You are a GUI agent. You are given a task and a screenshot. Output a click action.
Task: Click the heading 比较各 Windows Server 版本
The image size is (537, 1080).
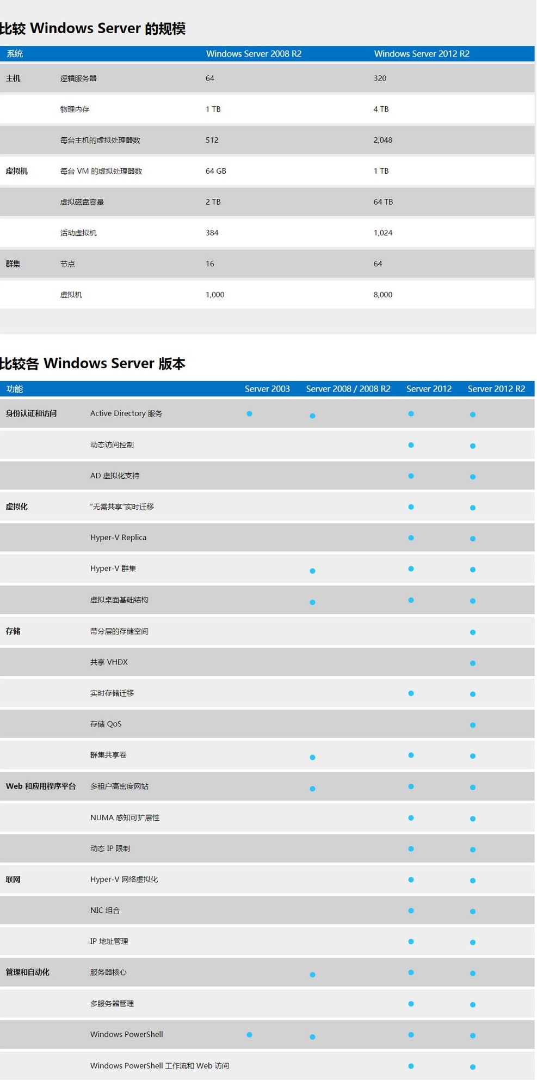(92, 363)
